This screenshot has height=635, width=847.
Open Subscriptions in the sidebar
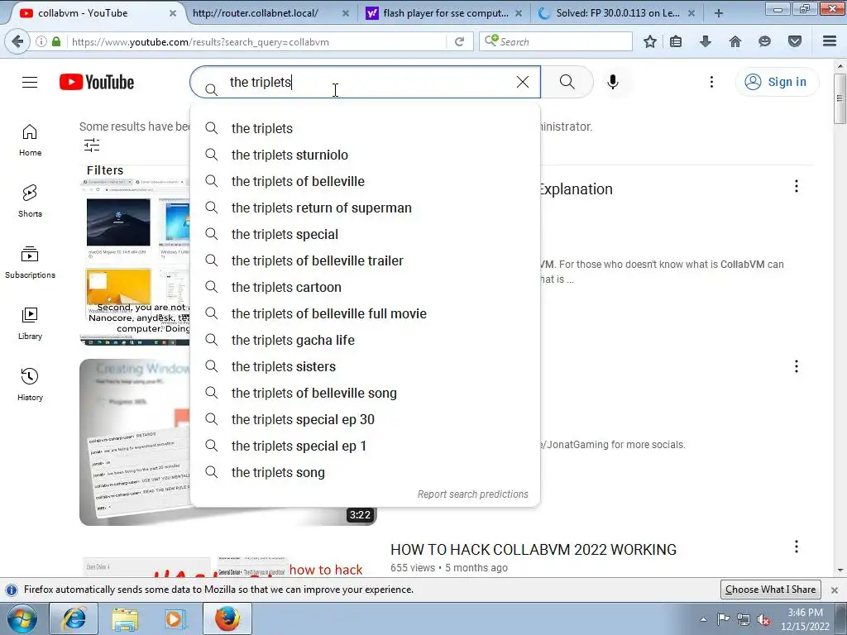tap(30, 263)
